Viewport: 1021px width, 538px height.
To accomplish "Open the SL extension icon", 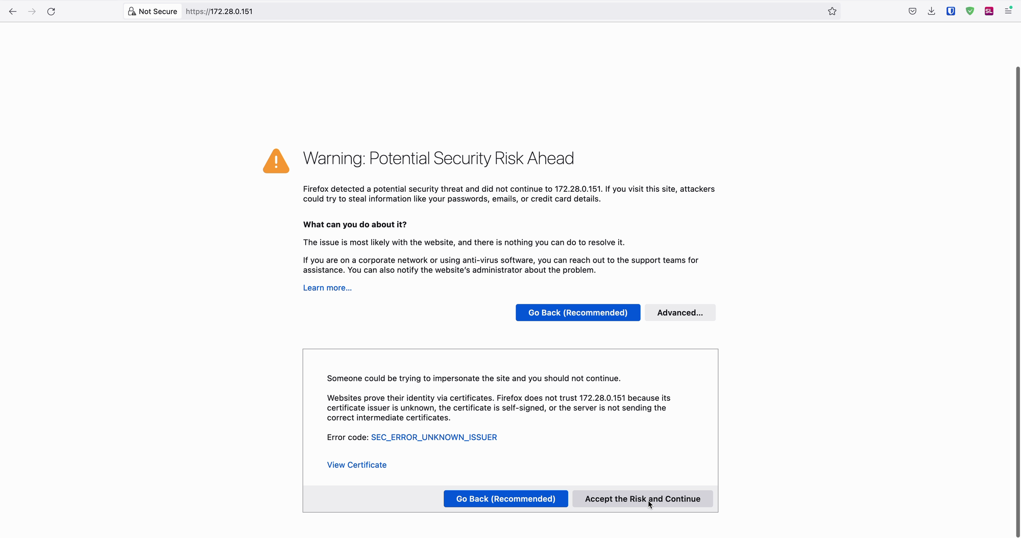I will [x=989, y=11].
